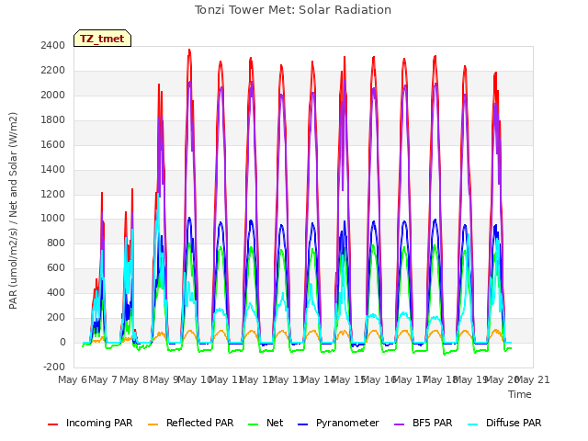Click the May 21 x-axis date label
This screenshot has width=588, height=441.
coord(532,379)
